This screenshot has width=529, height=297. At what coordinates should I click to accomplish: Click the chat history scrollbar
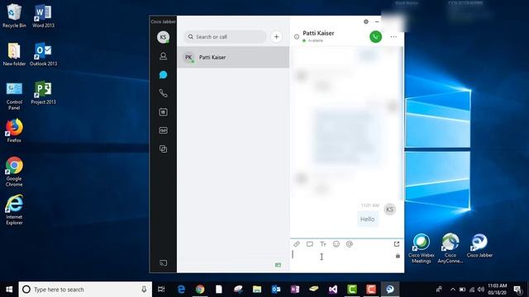[402, 123]
